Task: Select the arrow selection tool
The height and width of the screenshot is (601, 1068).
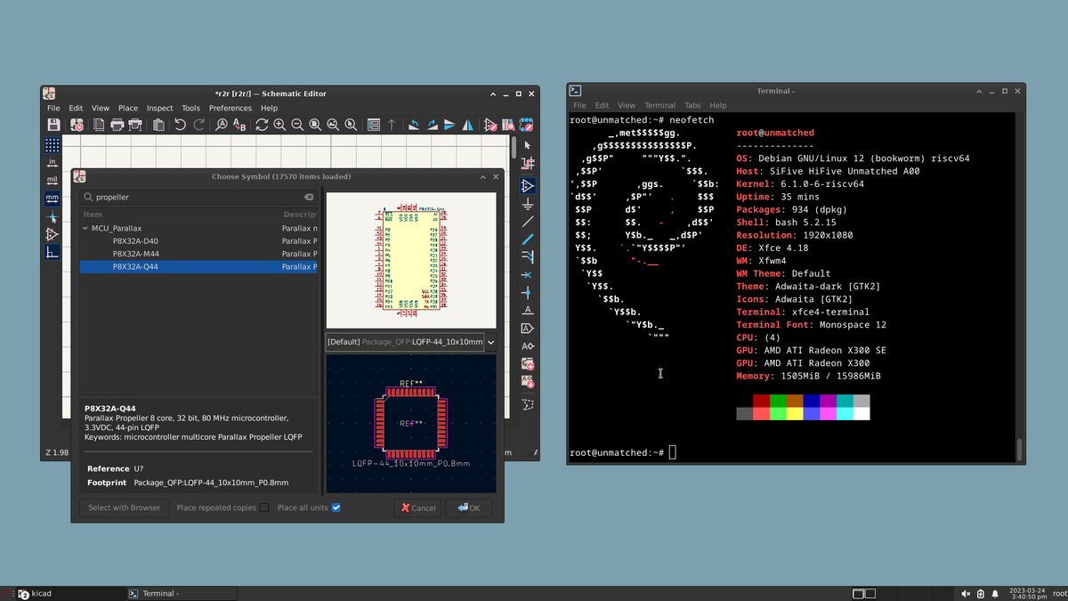Action: (x=528, y=144)
